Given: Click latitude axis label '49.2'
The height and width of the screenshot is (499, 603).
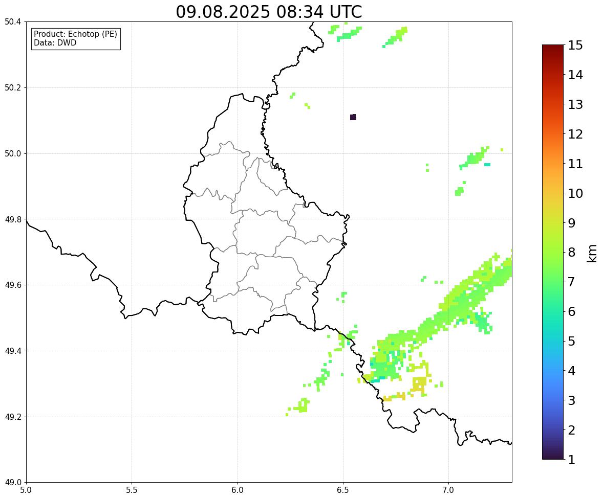Looking at the screenshot, I should pyautogui.click(x=12, y=417).
